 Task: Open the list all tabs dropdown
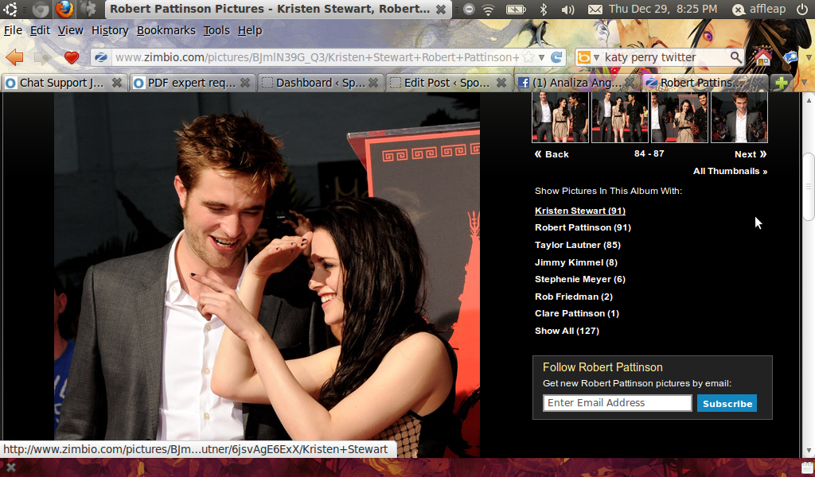pyautogui.click(x=805, y=83)
